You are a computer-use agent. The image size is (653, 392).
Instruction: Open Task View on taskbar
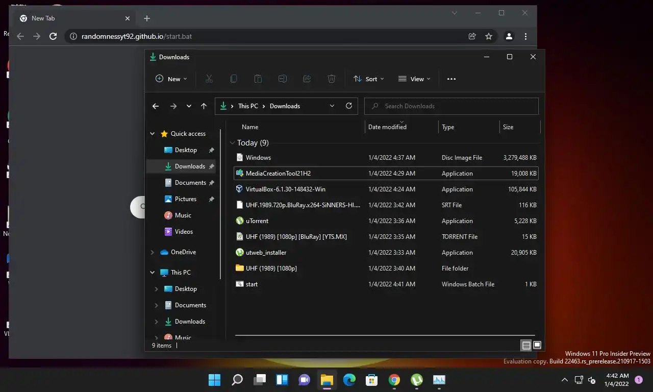pyautogui.click(x=260, y=380)
